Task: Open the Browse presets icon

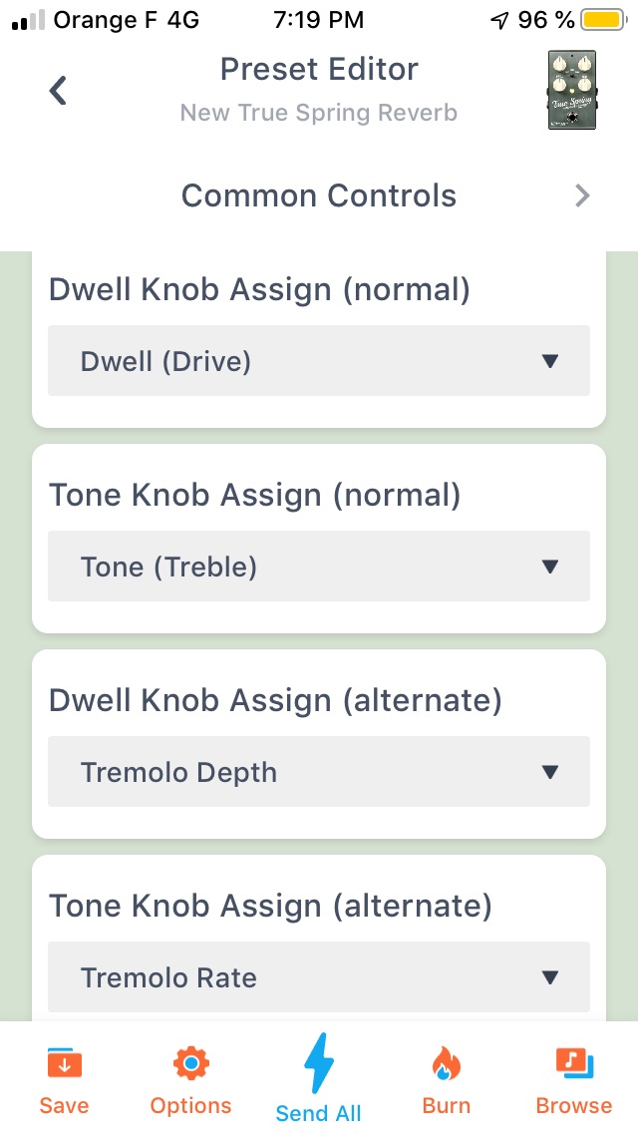Action: point(573,1065)
